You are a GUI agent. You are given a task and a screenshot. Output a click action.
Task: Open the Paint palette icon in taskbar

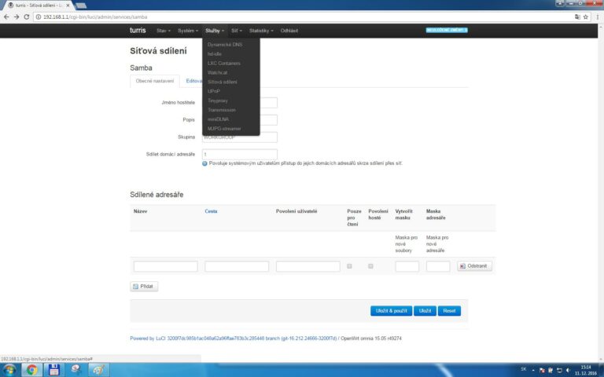pos(98,370)
